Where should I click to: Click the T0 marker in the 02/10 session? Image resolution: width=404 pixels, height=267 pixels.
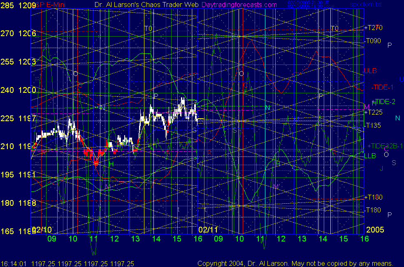pos(148,28)
